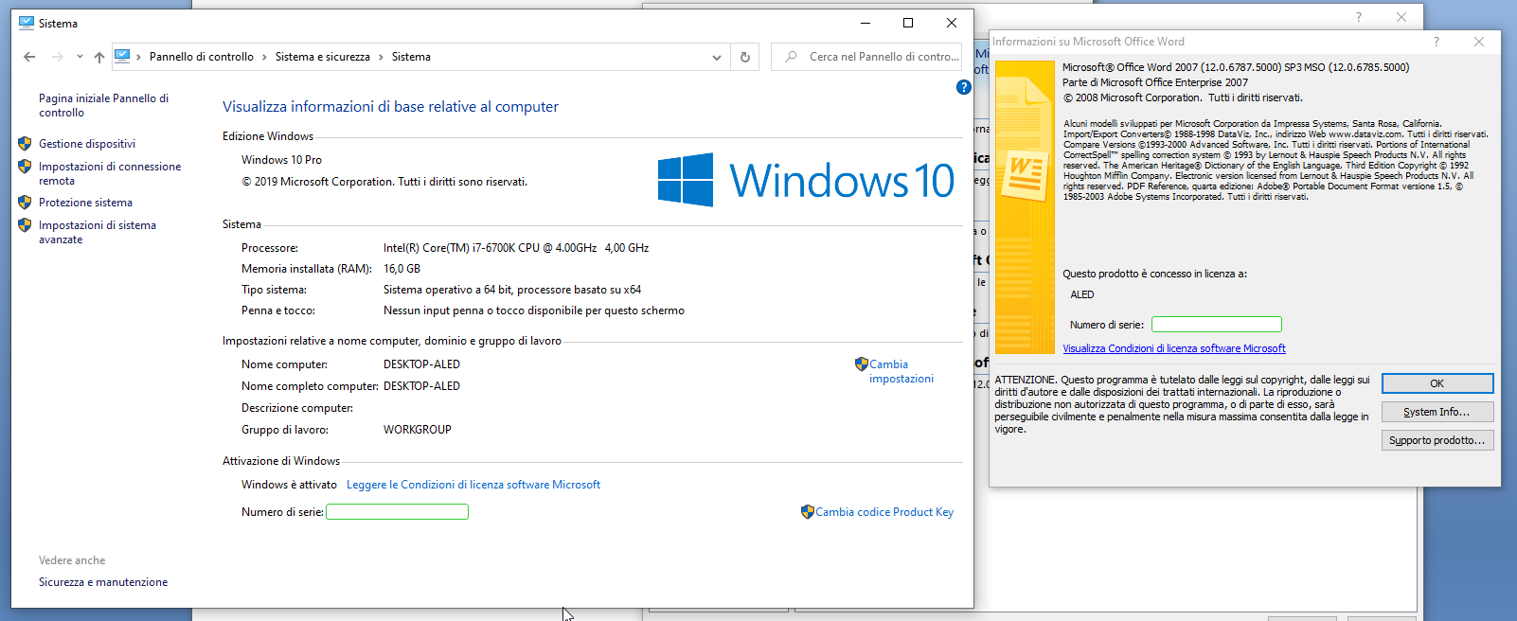Click shield icon beside Impostazioni di connessione remota
Image resolution: width=1517 pixels, height=621 pixels.
pos(25,167)
